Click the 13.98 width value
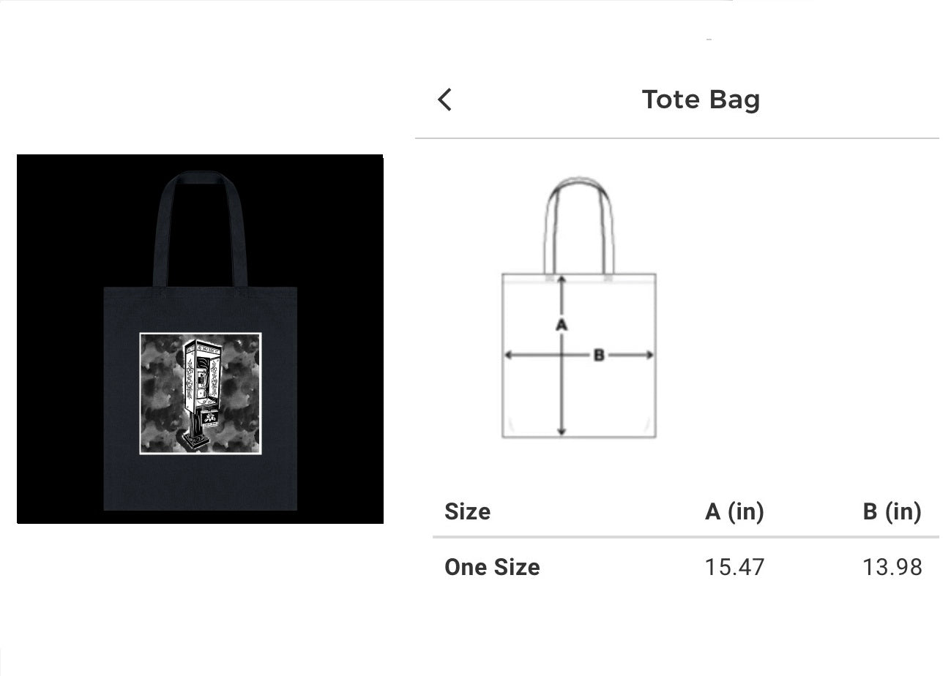 892,567
